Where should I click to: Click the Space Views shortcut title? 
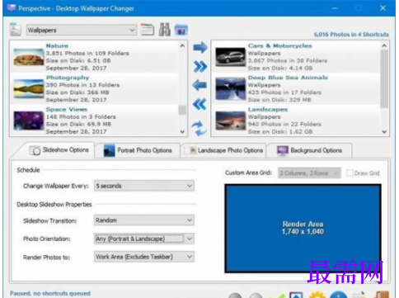(x=67, y=109)
